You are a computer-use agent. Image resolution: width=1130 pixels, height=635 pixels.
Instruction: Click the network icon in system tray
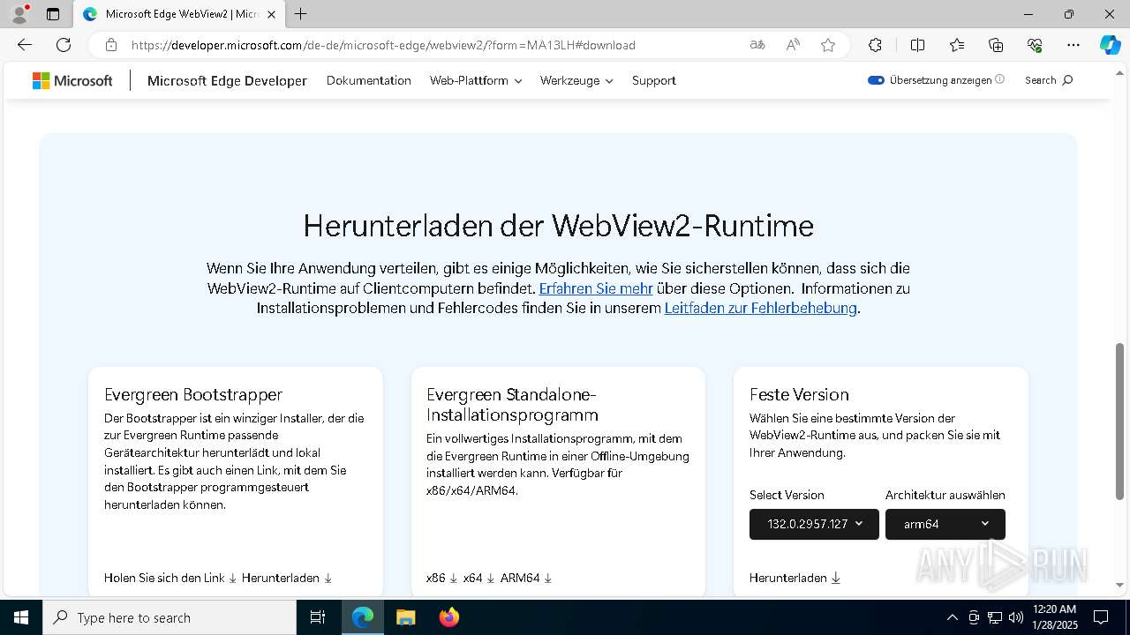pos(994,617)
